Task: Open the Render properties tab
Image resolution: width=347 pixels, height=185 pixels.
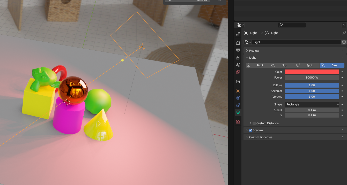Action: [238, 43]
